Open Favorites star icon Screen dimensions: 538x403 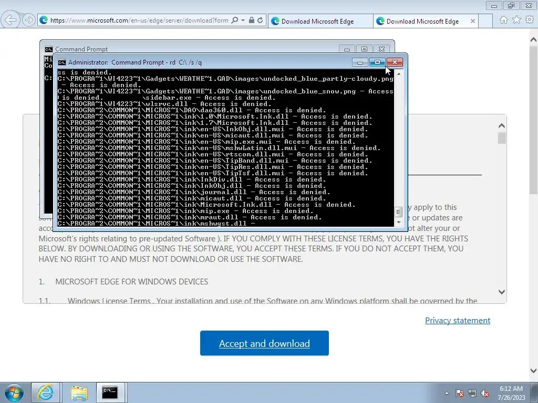click(x=516, y=20)
